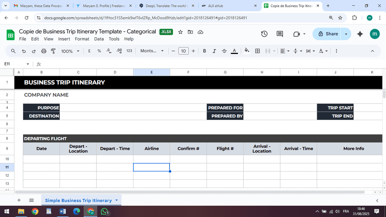
Task: Format as currency with £ icon
Action: pos(89,51)
